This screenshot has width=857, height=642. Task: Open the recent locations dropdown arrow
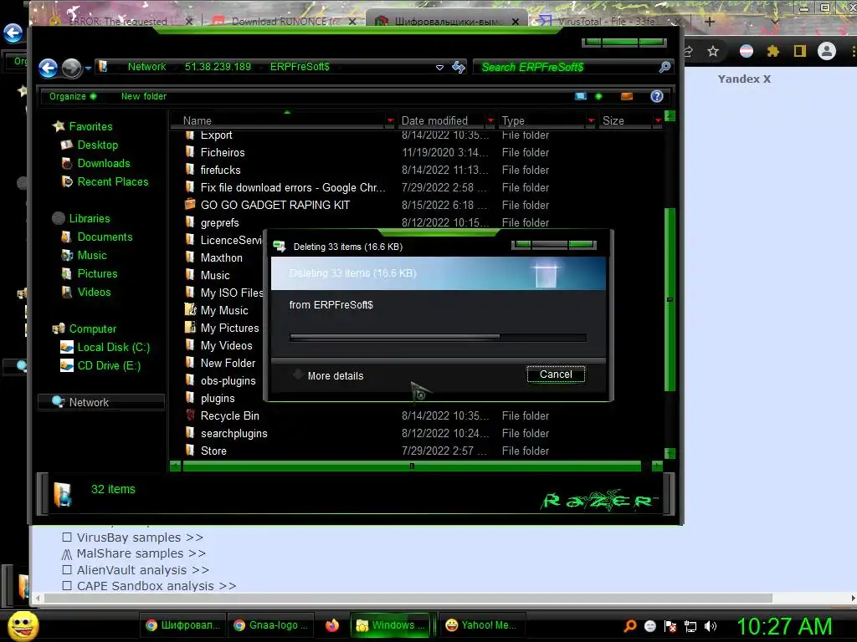(88, 69)
